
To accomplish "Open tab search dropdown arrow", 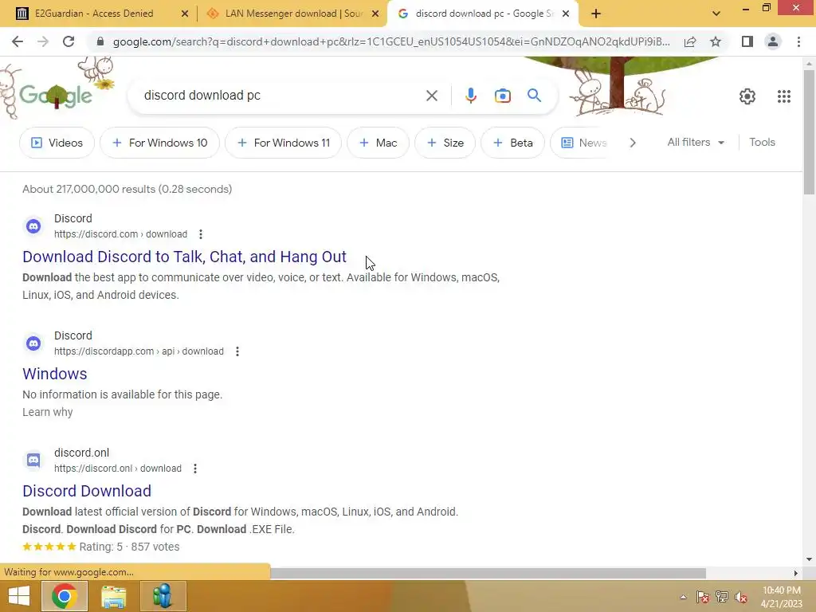I will pyautogui.click(x=716, y=14).
